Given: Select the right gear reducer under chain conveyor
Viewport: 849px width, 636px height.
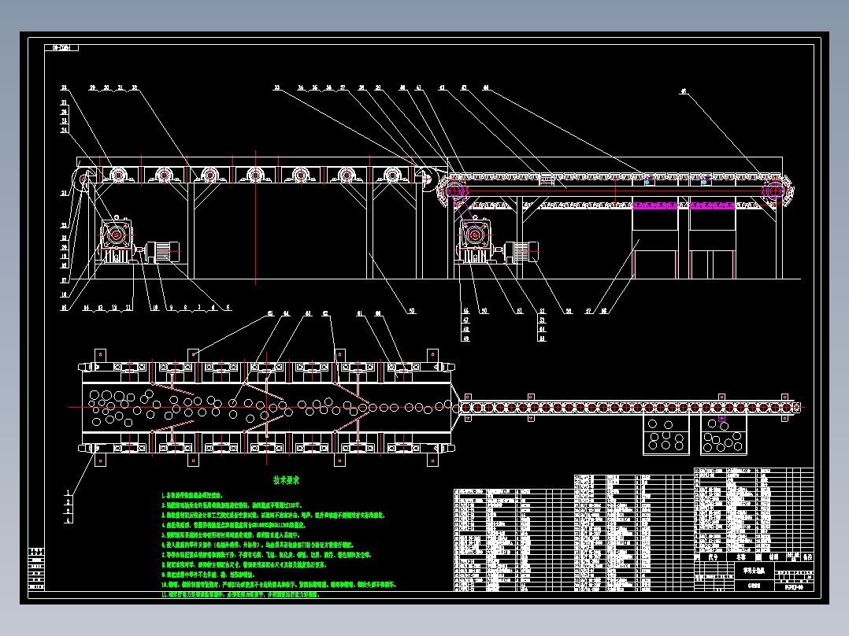Looking at the screenshot, I should point(474,240).
